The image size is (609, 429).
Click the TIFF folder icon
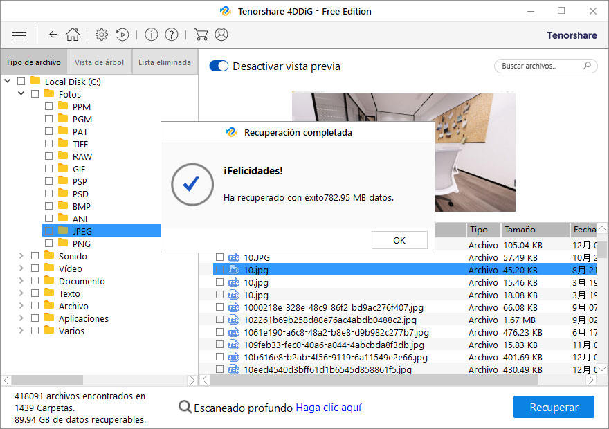pyautogui.click(x=63, y=143)
